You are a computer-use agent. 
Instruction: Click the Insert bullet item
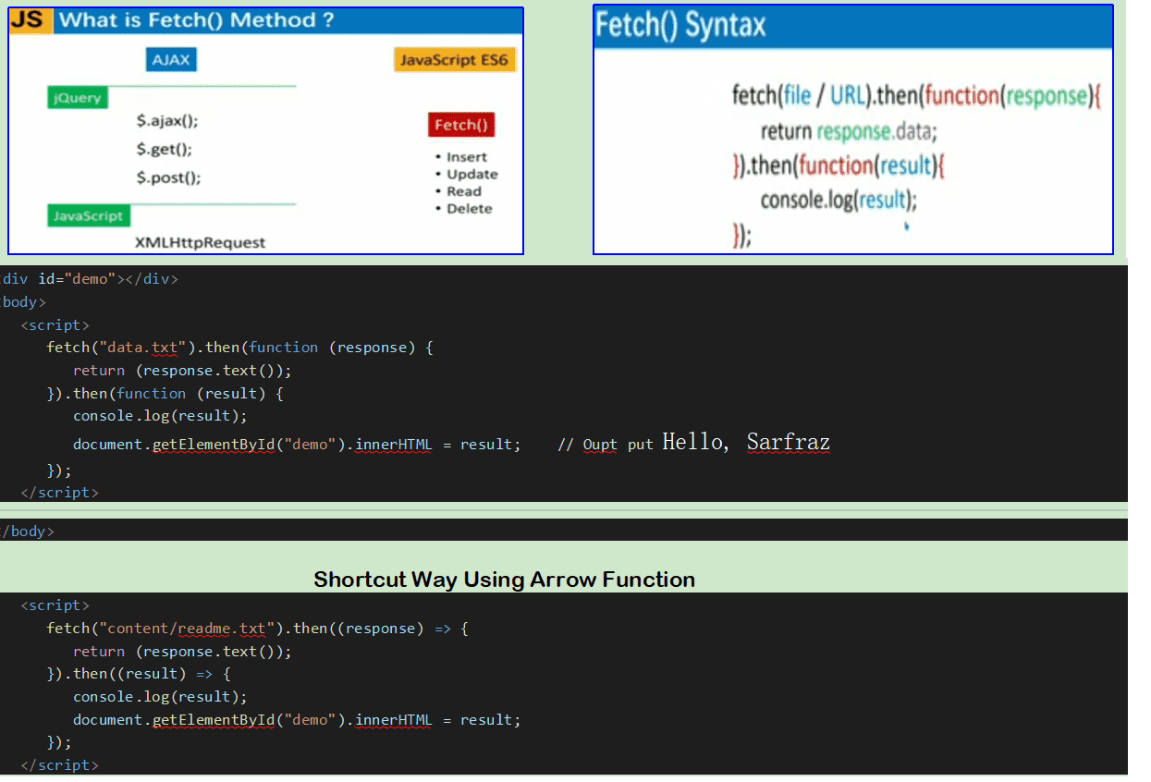click(466, 157)
